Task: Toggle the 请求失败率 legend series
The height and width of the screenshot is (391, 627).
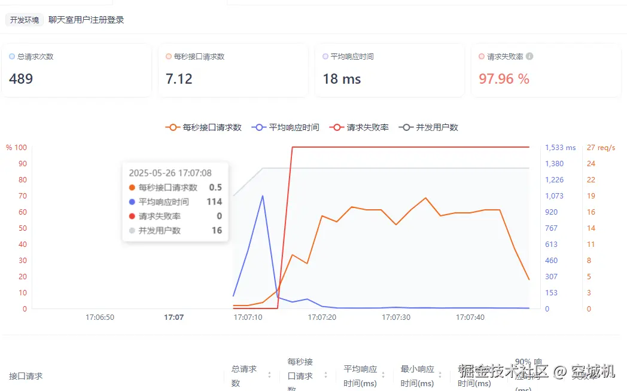Action: (359, 127)
